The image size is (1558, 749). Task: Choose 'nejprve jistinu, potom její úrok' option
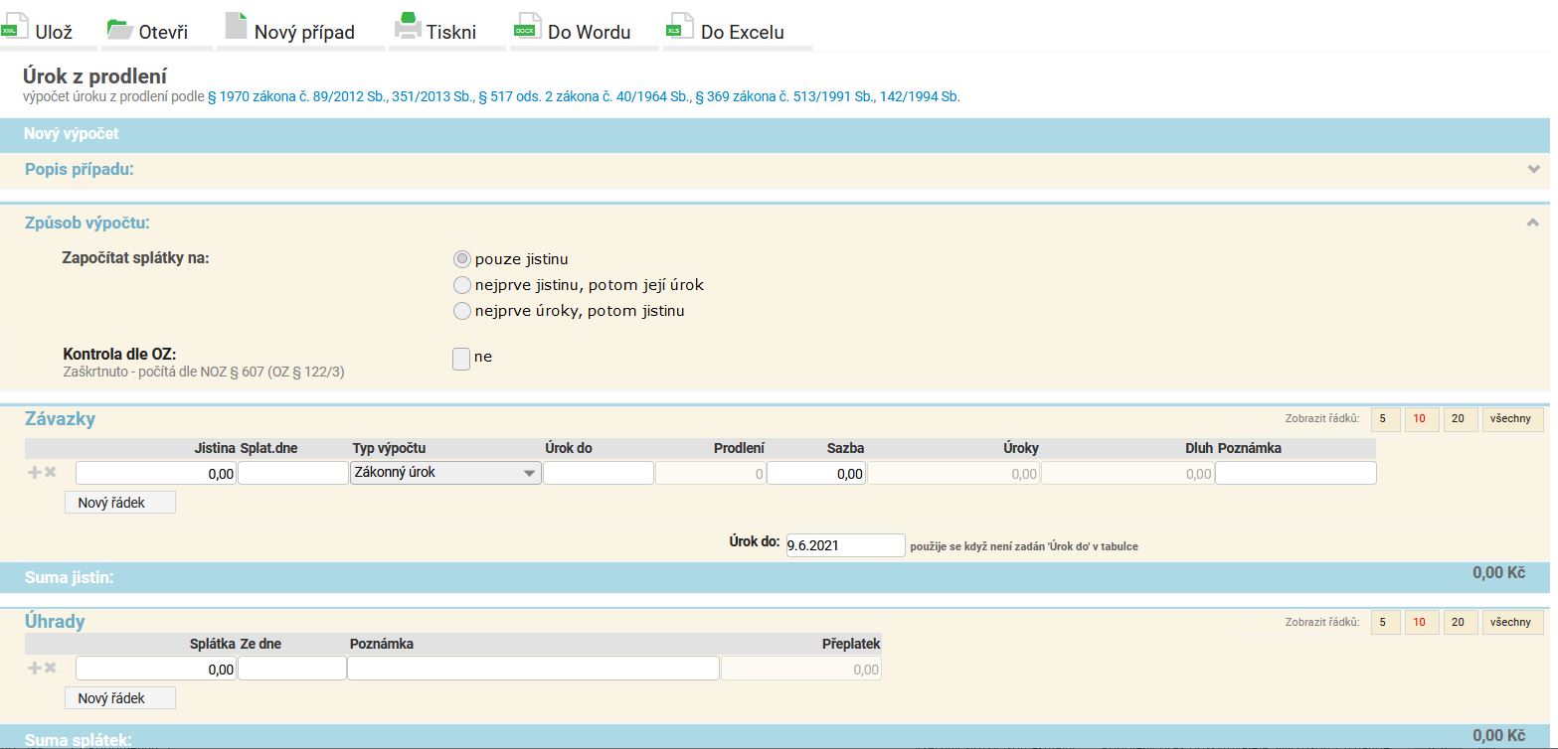point(461,285)
